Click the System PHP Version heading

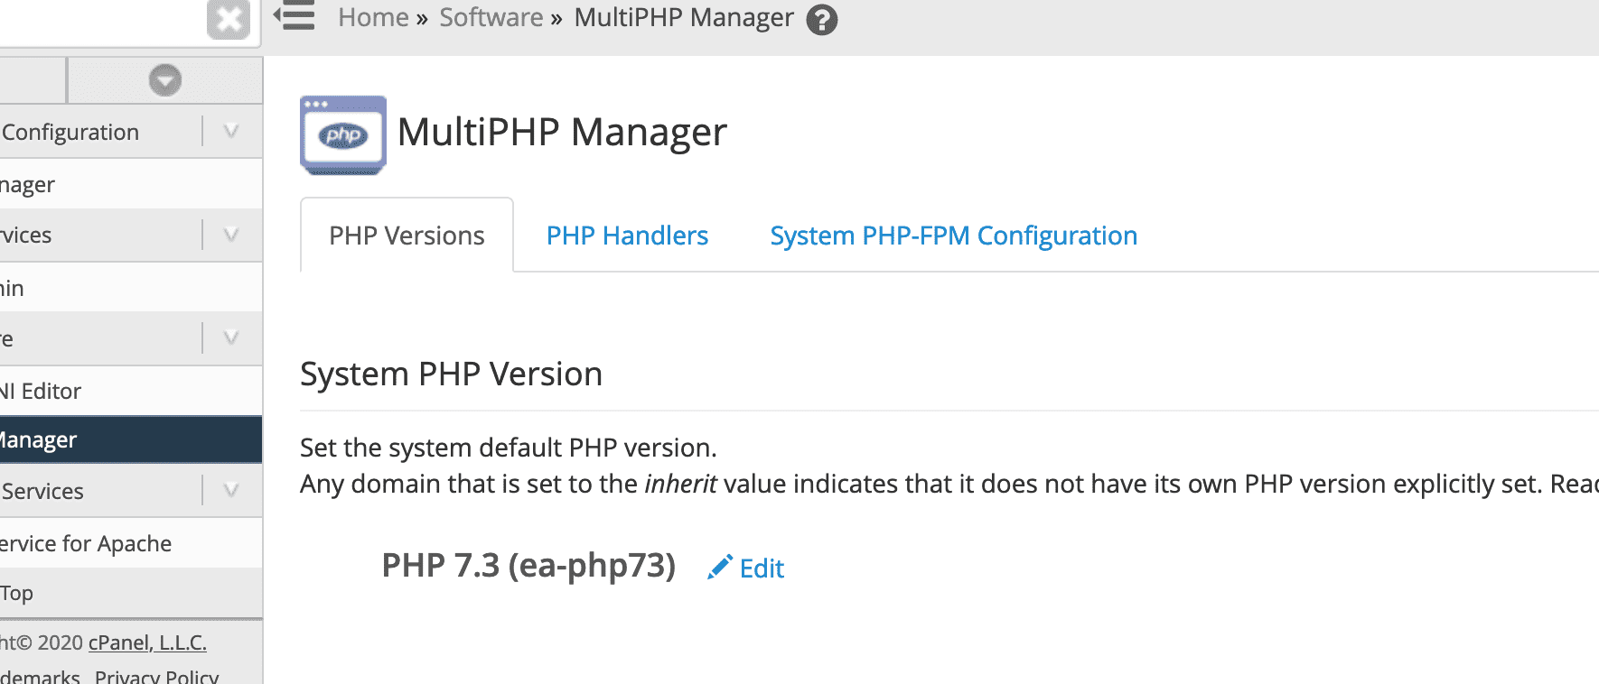pos(451,374)
